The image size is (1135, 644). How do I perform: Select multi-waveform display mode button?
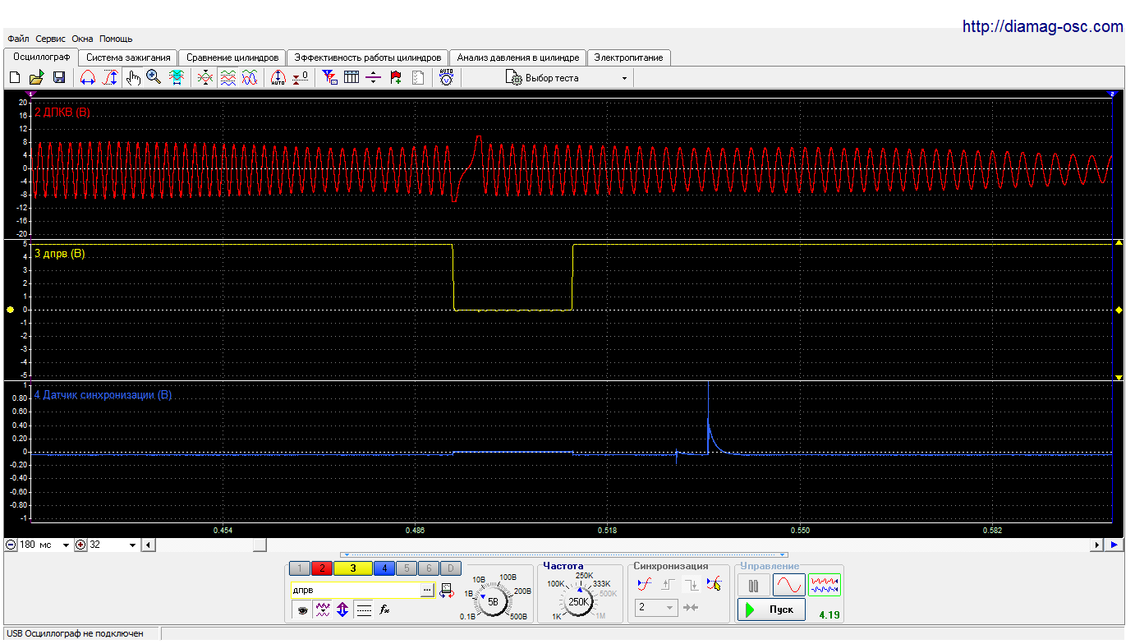pos(825,586)
